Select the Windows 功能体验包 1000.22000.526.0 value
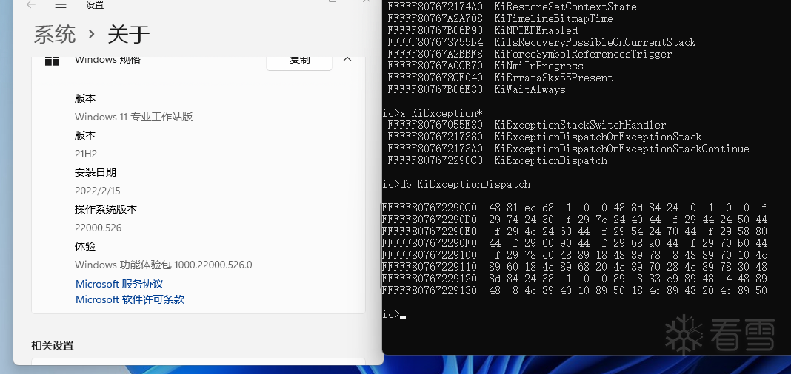The image size is (791, 374). [x=164, y=265]
